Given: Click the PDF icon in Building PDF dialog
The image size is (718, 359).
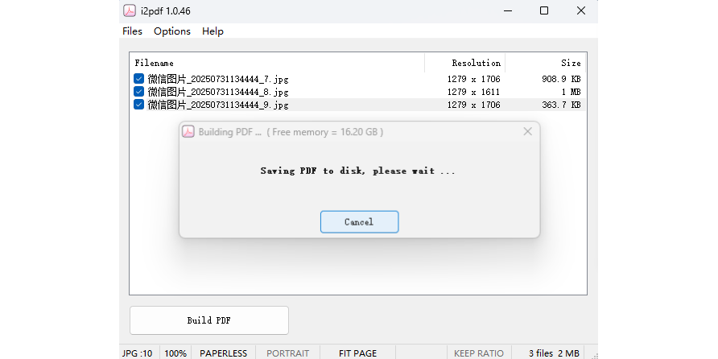Looking at the screenshot, I should [188, 131].
